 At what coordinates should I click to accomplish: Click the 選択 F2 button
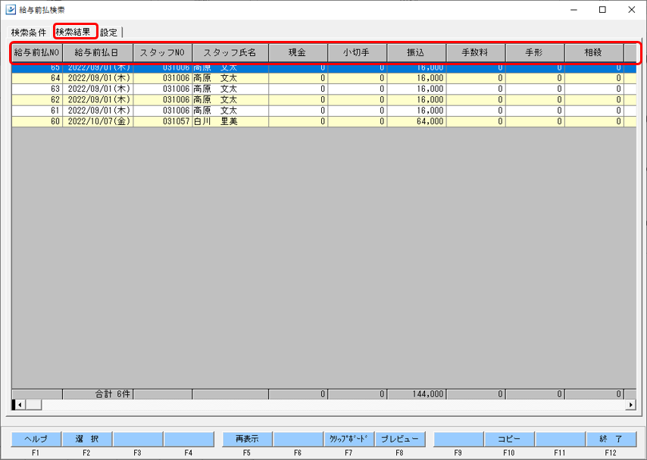[x=86, y=439]
